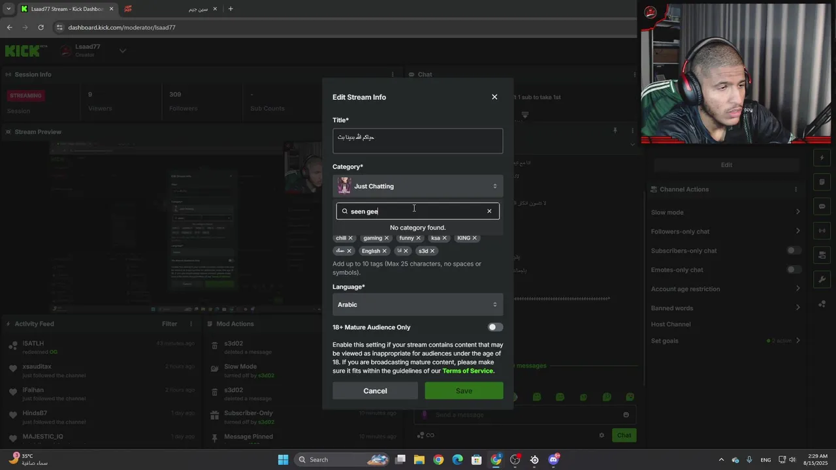Open a new browser tab
This screenshot has width=836, height=470.
click(x=231, y=9)
